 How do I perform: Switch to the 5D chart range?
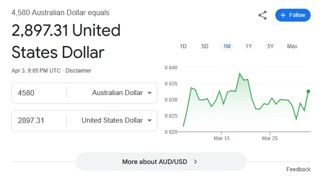205,46
